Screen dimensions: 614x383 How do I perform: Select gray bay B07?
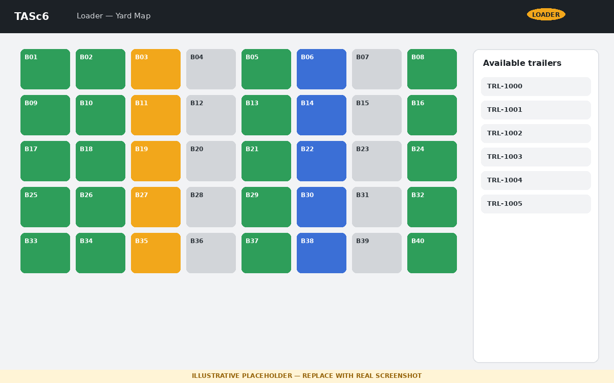(x=377, y=69)
